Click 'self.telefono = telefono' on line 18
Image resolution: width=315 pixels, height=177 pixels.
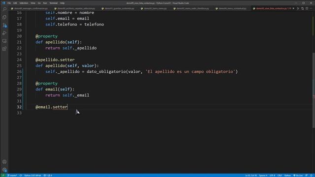coord(74,25)
